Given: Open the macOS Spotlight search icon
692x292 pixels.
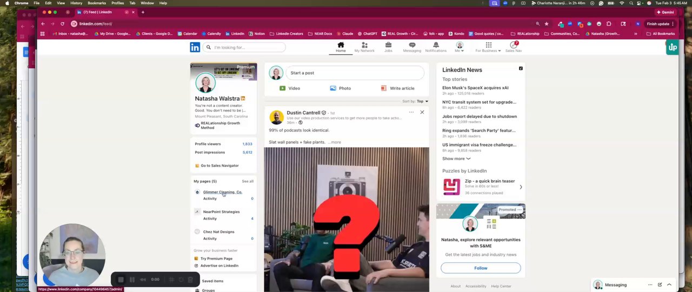Looking at the screenshot, I should click(631, 3).
